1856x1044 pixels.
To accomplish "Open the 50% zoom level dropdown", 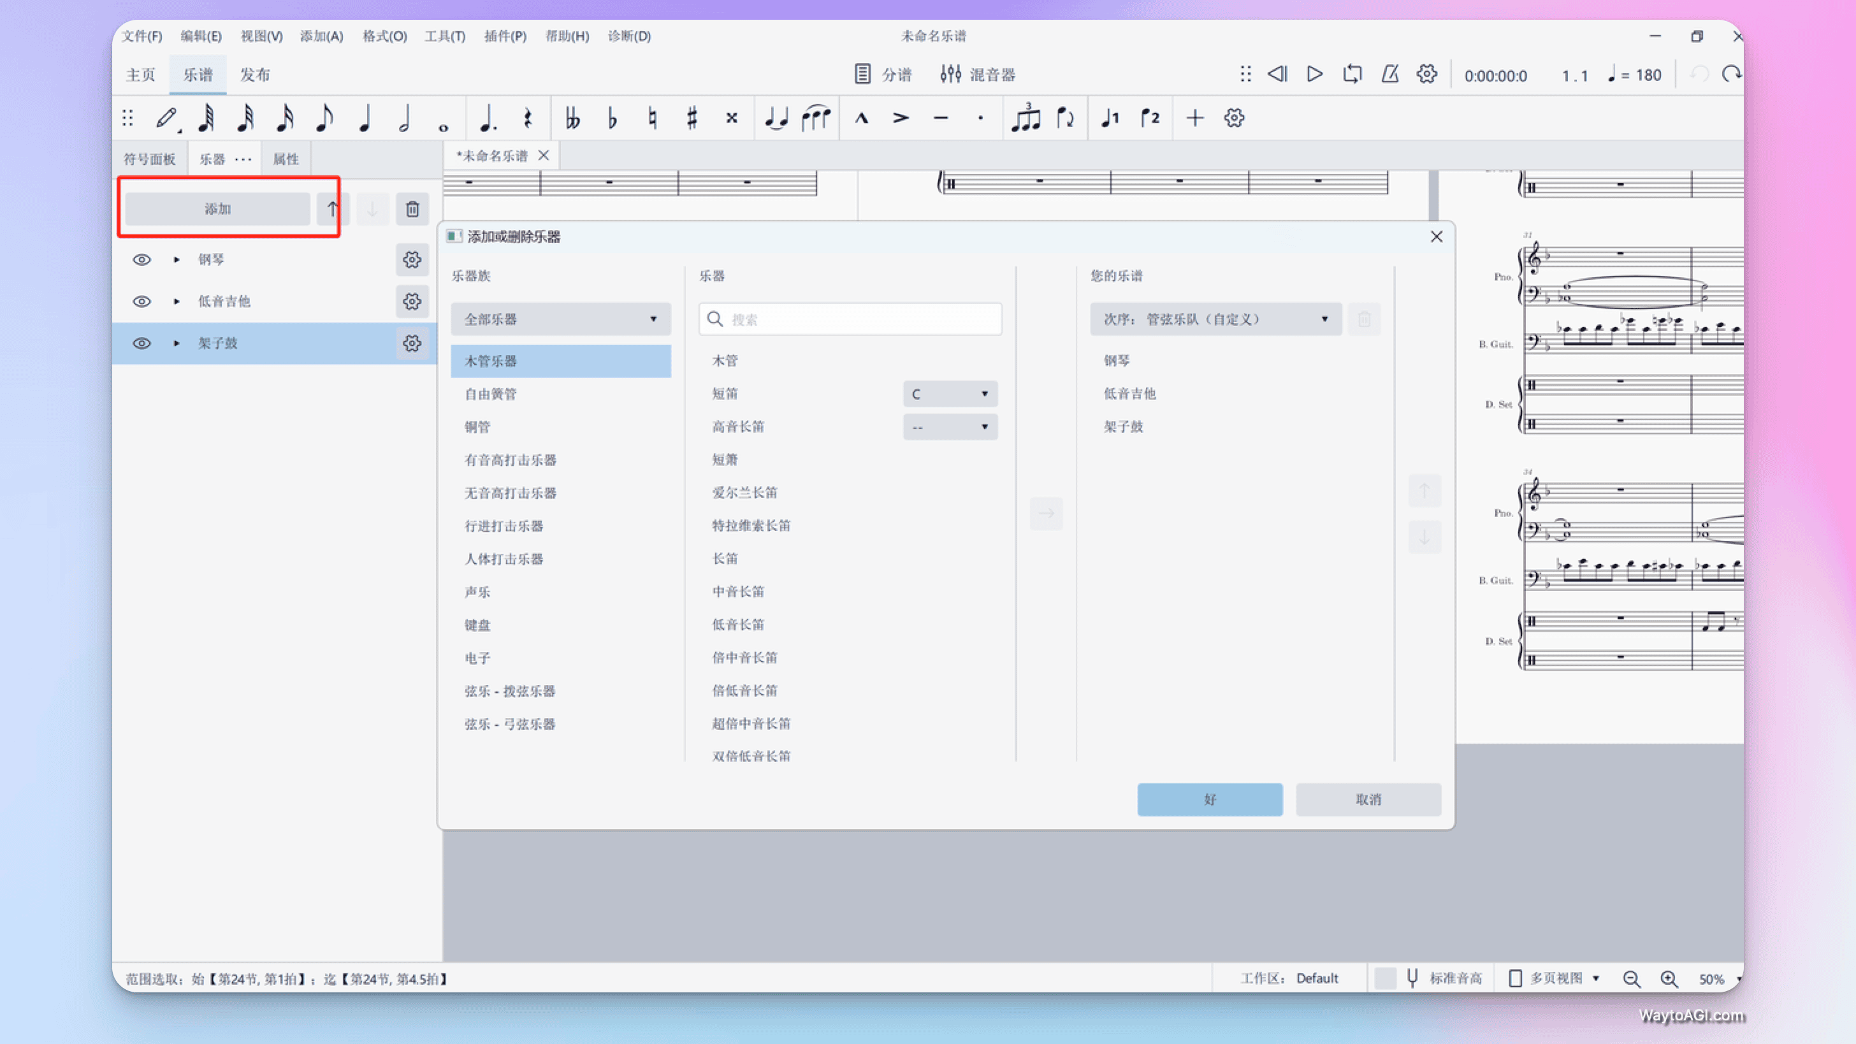I will 1720,979.
